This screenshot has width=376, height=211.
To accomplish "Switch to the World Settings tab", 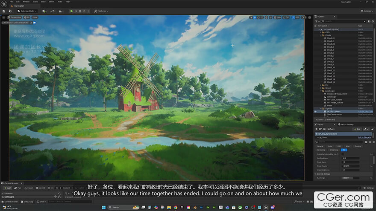I will click(x=346, y=124).
